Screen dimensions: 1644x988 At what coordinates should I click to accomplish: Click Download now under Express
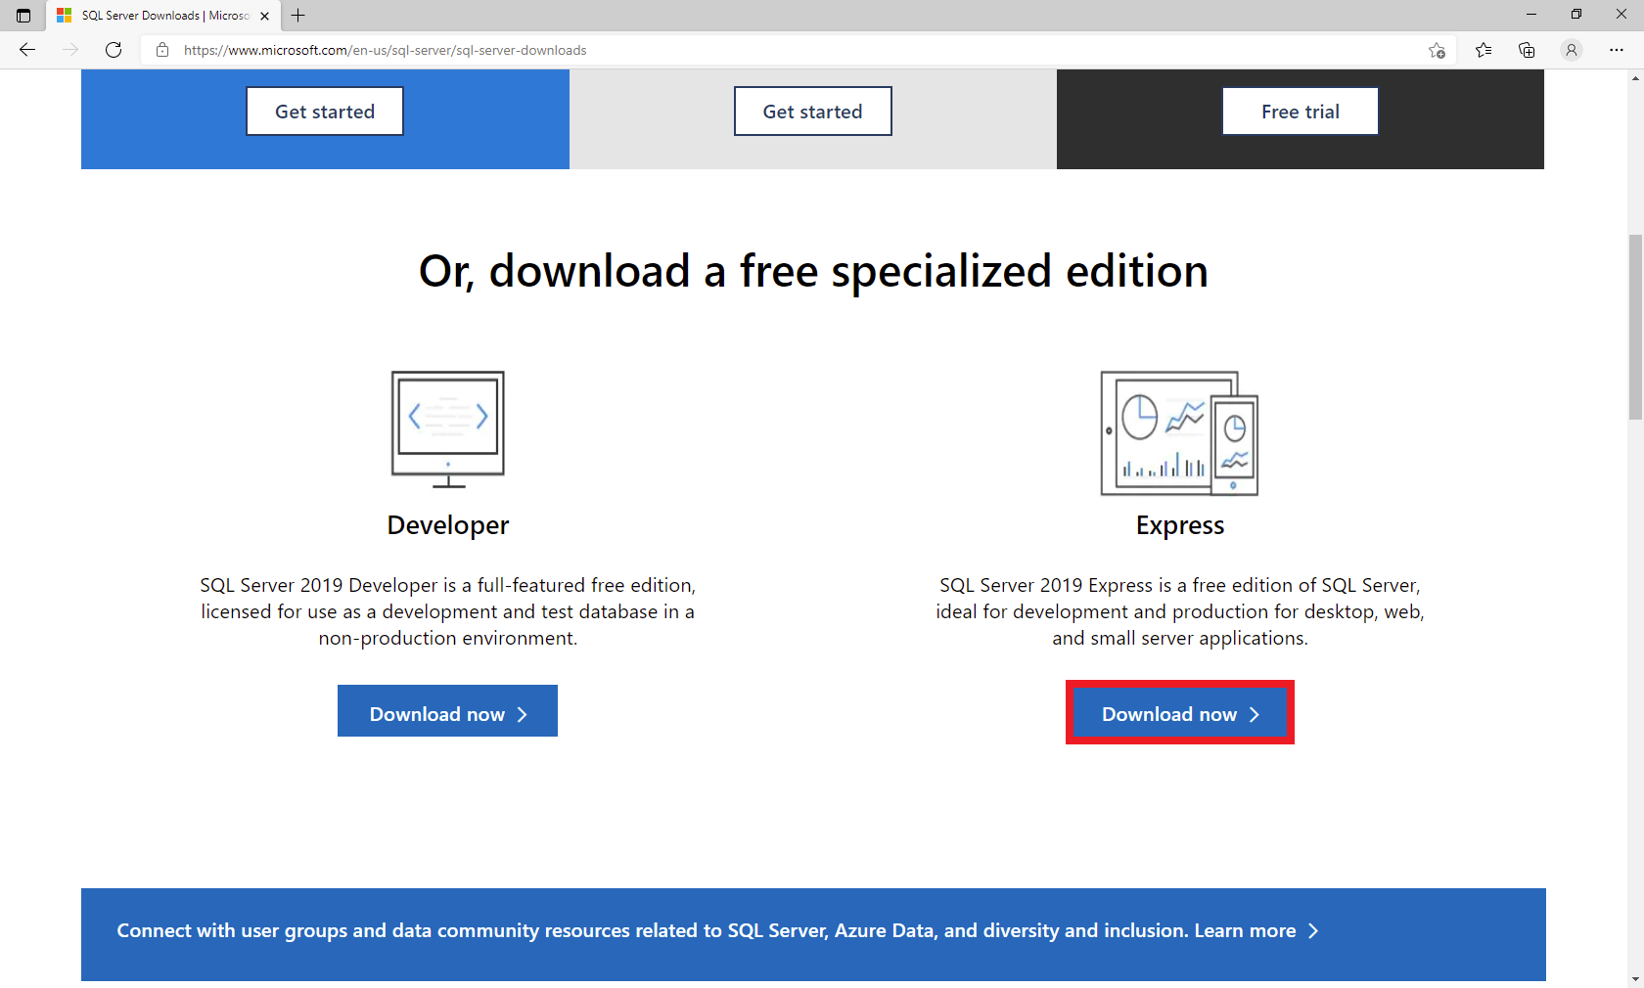[1180, 714]
